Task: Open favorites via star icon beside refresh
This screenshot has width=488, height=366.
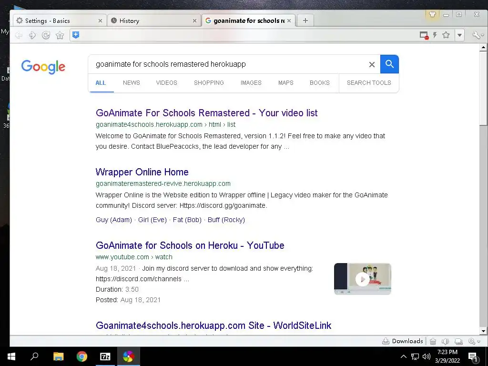Action: 60,35
